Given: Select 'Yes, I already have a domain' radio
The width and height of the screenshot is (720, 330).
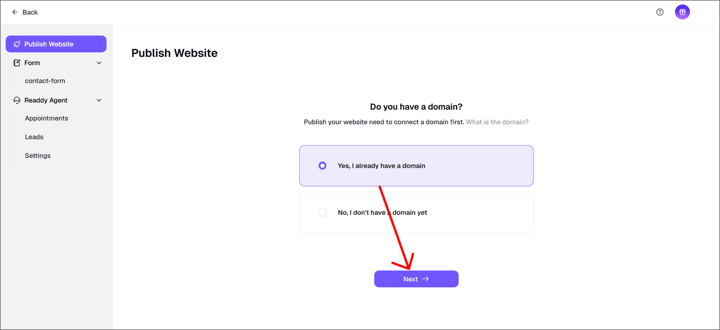Looking at the screenshot, I should [322, 165].
